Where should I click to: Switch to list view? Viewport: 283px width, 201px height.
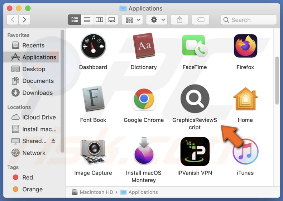(87, 19)
